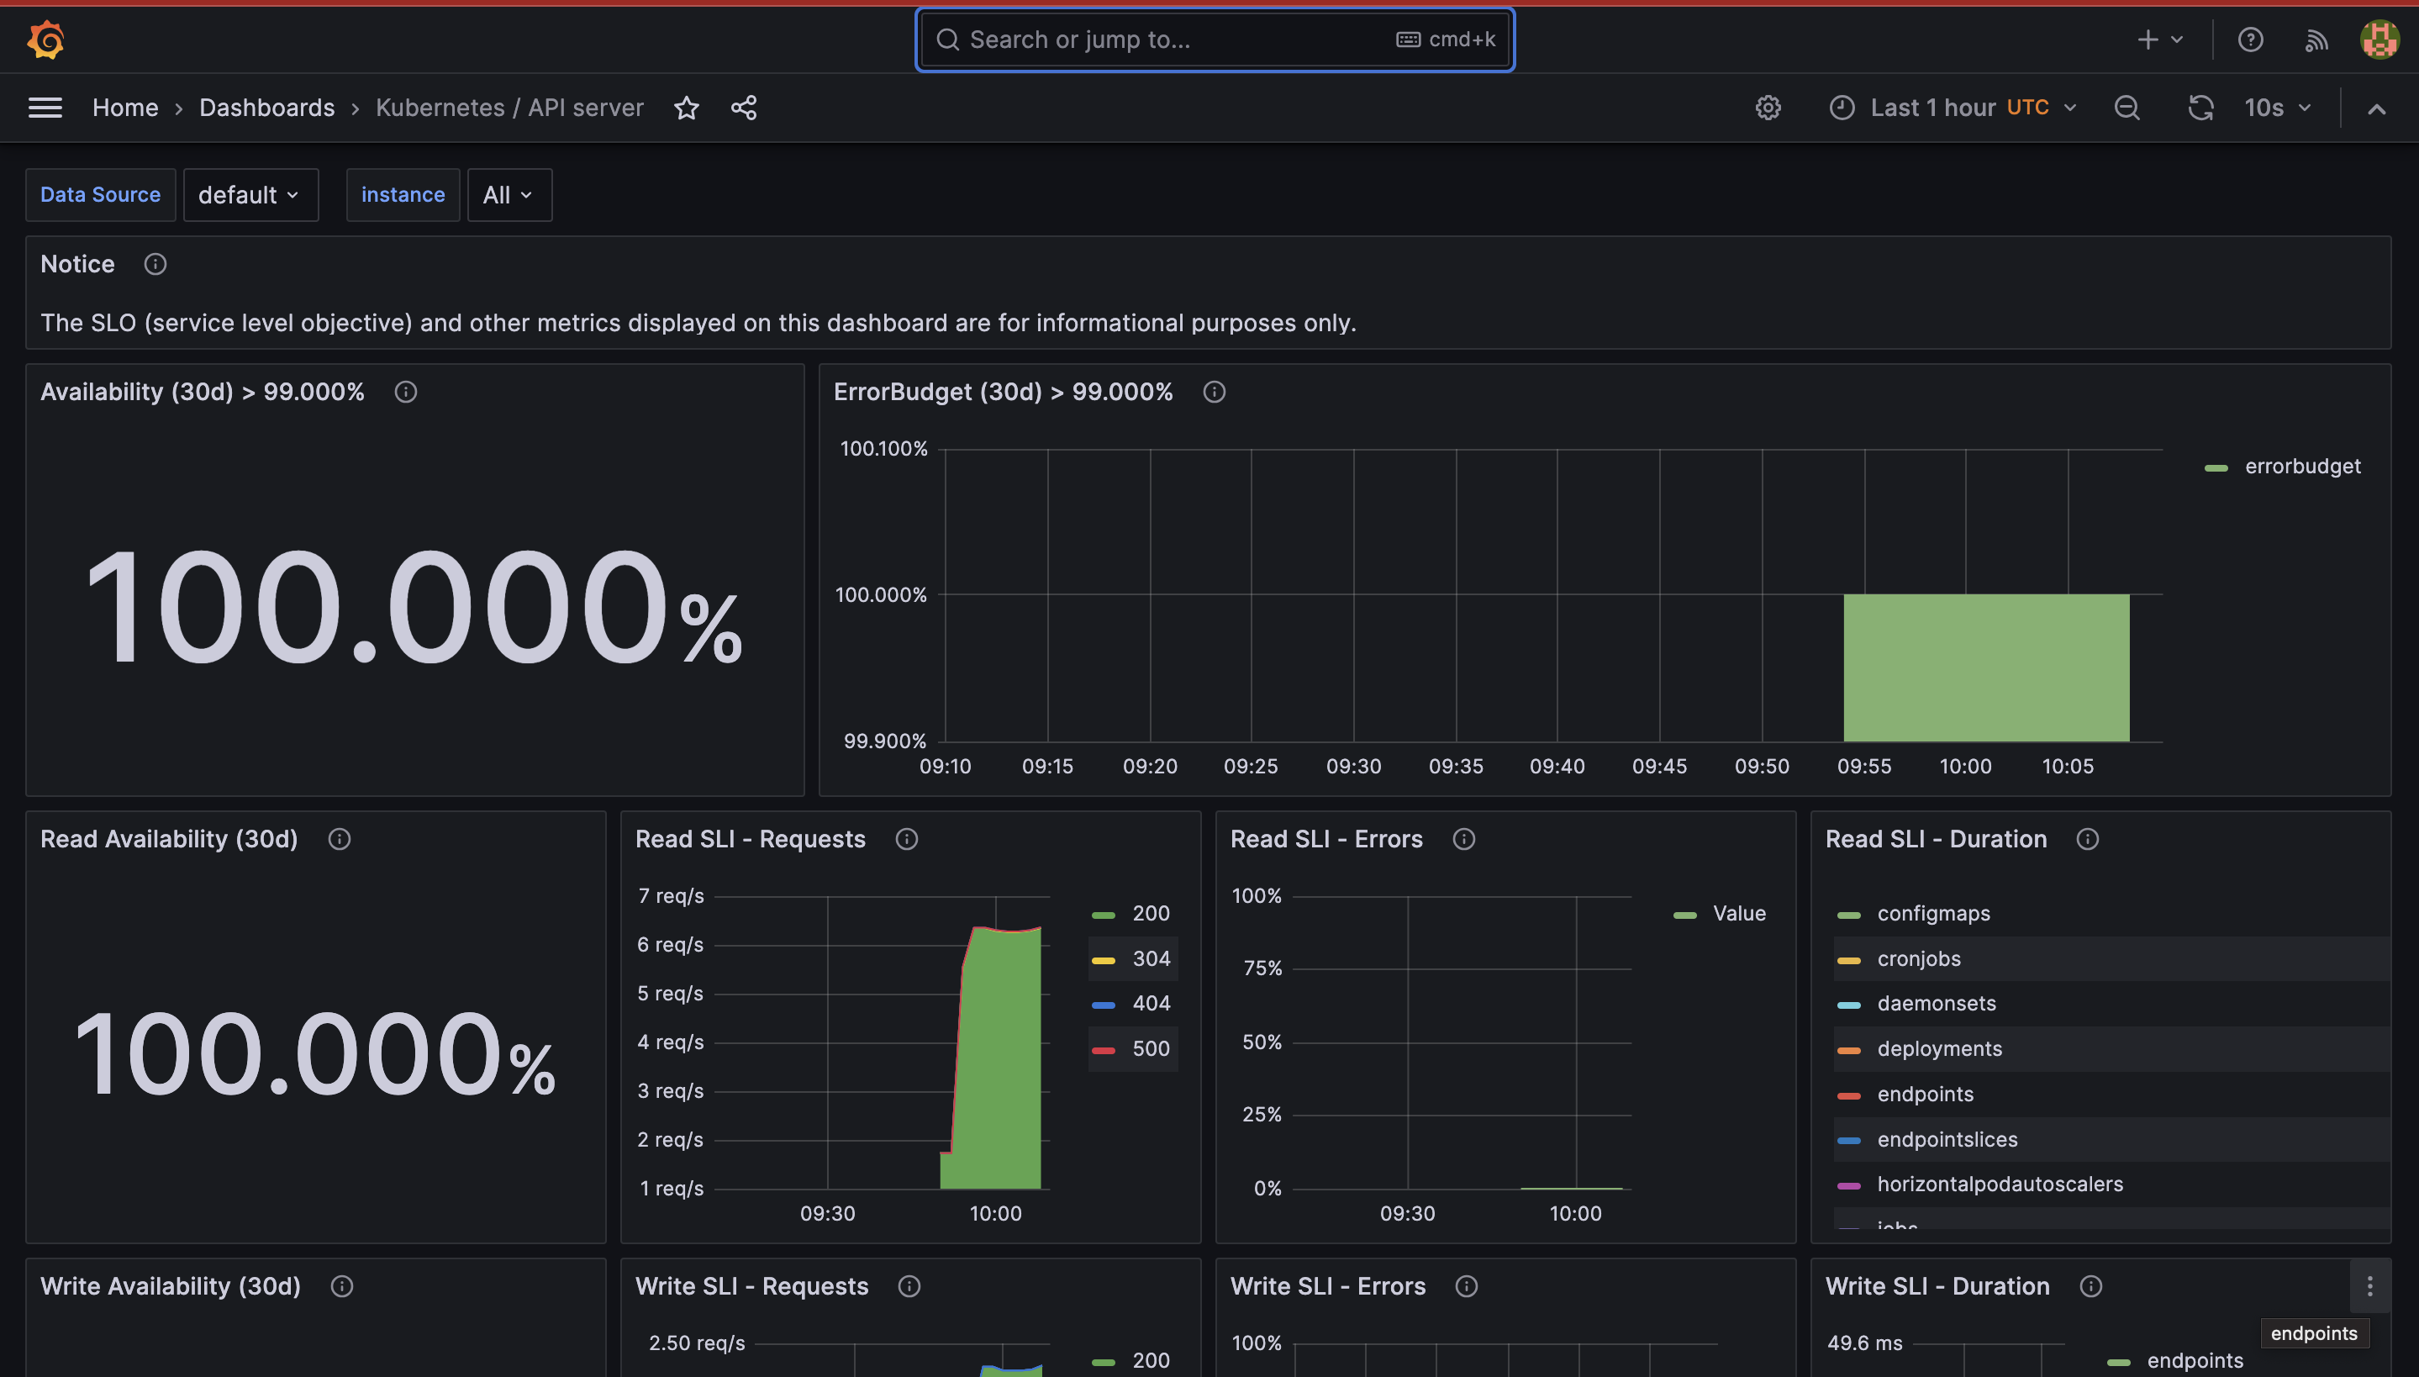Toggle the 200 series in Read SLI Requests
Viewport: 2419px width, 1377px height.
pos(1151,914)
